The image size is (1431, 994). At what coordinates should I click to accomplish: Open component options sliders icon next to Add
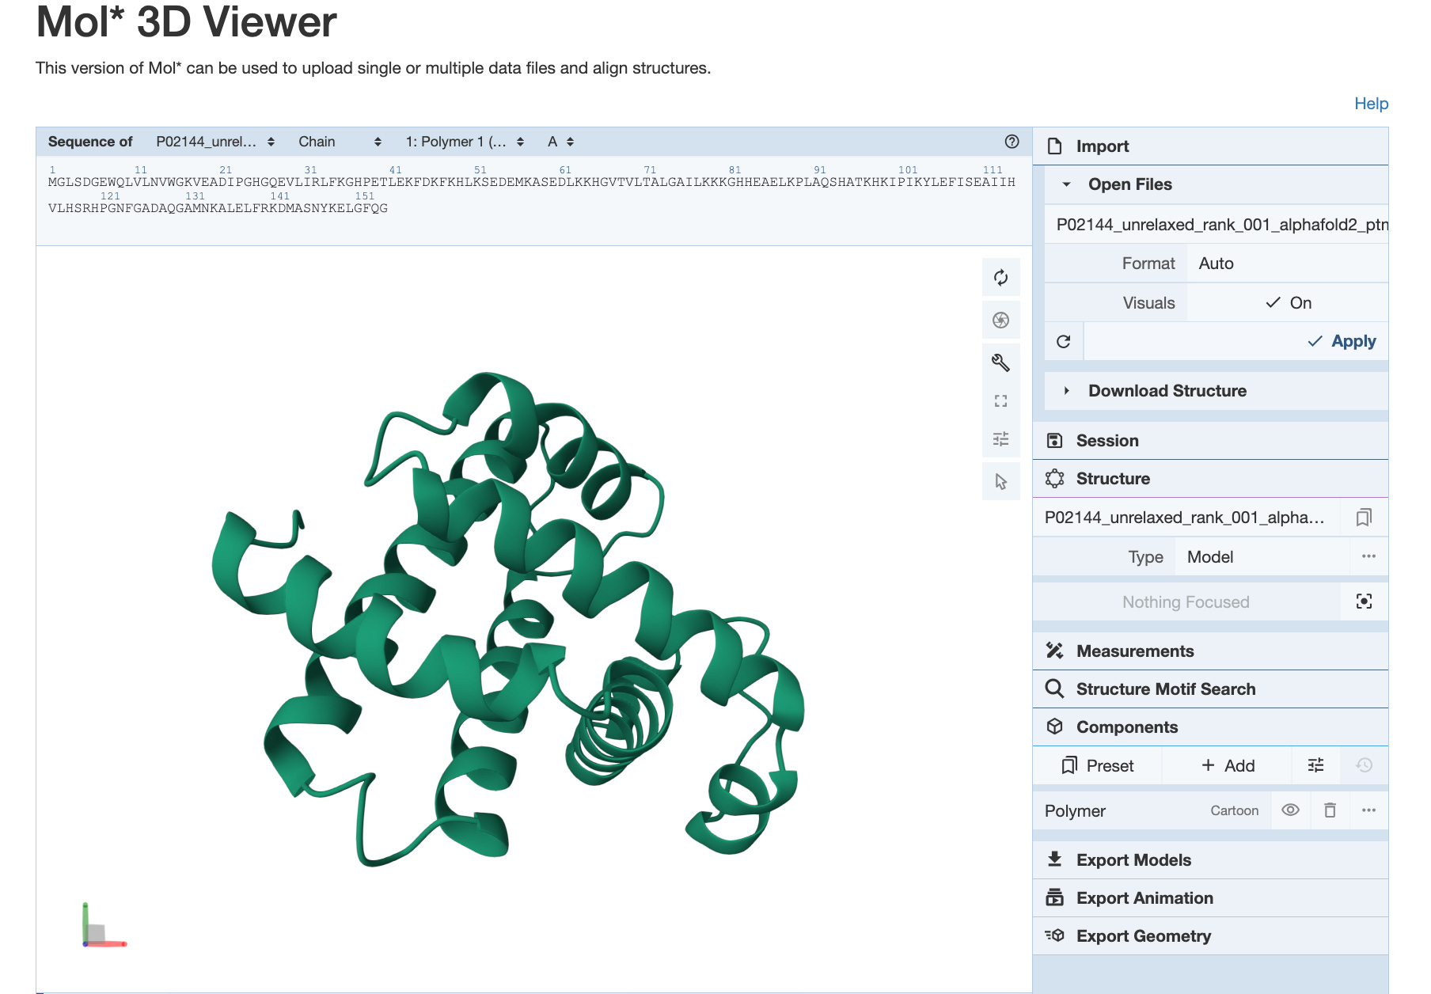tap(1315, 765)
